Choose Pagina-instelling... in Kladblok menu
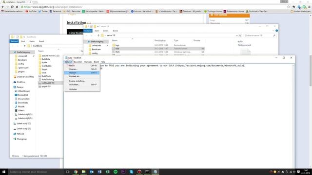This screenshot has width=312, height=175. (x=82, y=81)
